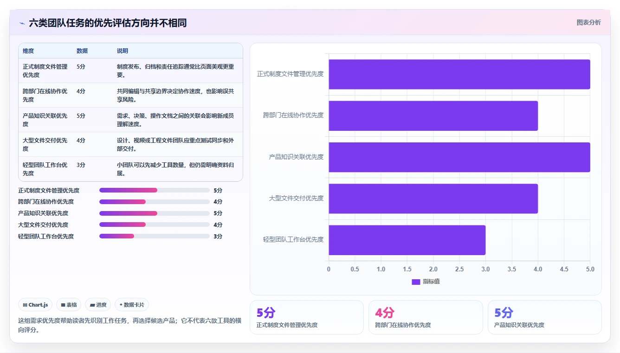Click the 图表分析 label in header
The height and width of the screenshot is (353, 620).
point(588,22)
